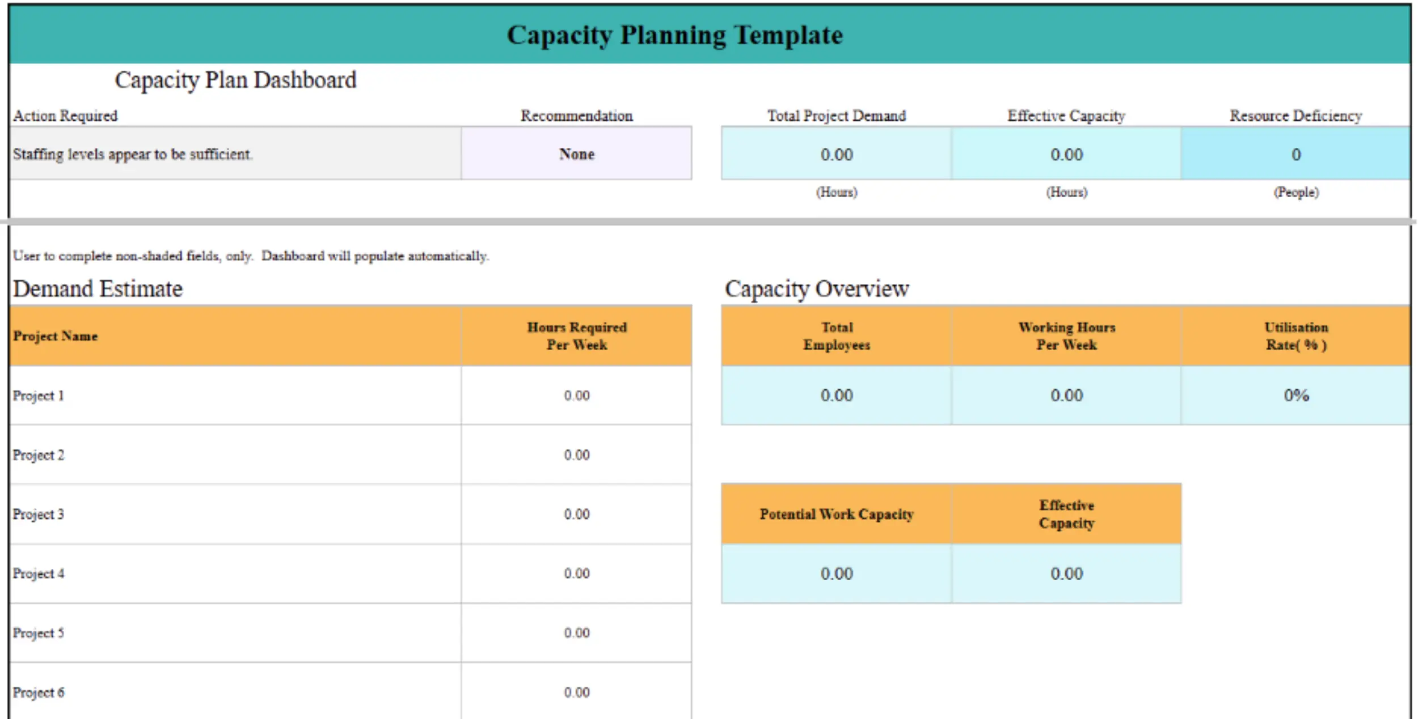1418x719 pixels.
Task: Select the Recommendation cell showing None
Action: pos(576,154)
